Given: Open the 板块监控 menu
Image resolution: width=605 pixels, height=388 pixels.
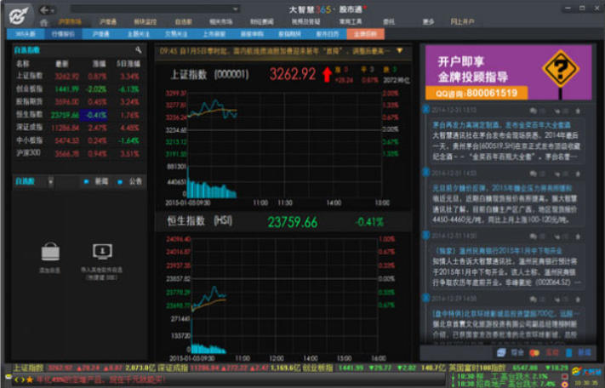Looking at the screenshot, I should tap(145, 22).
